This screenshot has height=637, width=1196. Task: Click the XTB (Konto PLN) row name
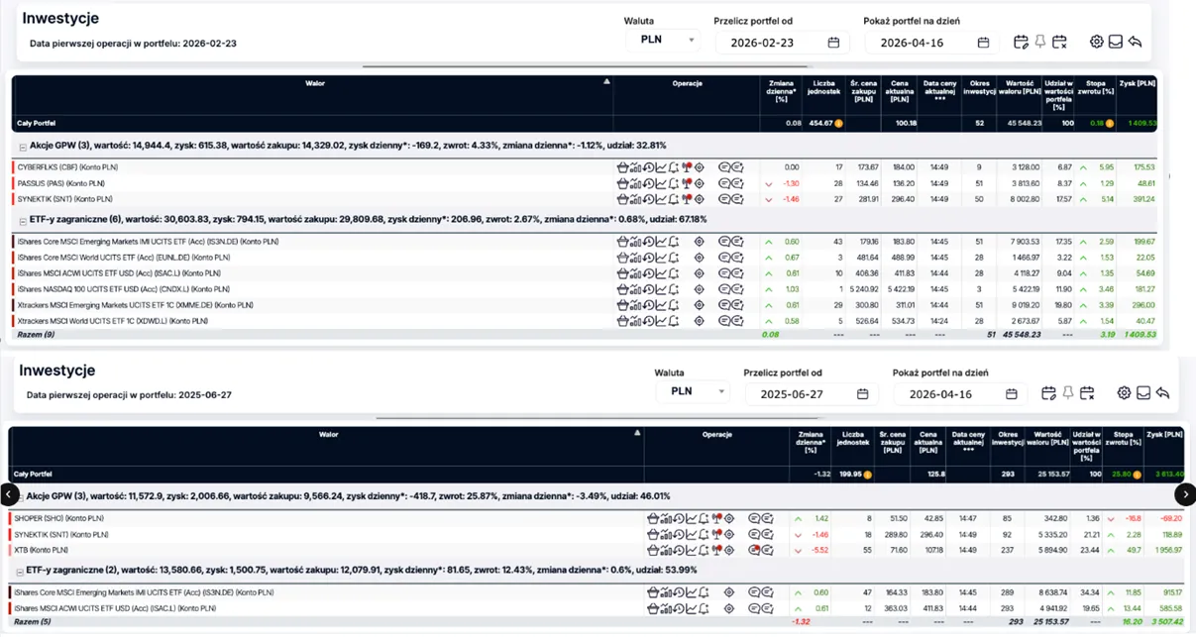pyautogui.click(x=41, y=550)
